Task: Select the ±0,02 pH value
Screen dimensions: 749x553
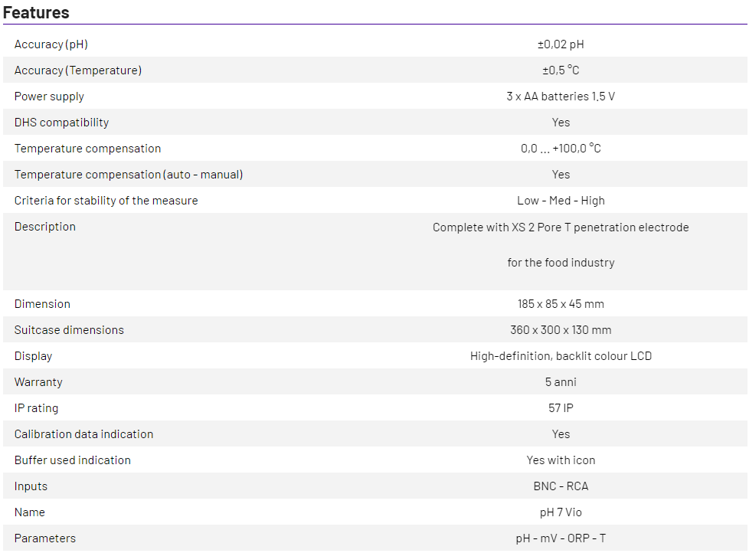Action: (x=561, y=44)
